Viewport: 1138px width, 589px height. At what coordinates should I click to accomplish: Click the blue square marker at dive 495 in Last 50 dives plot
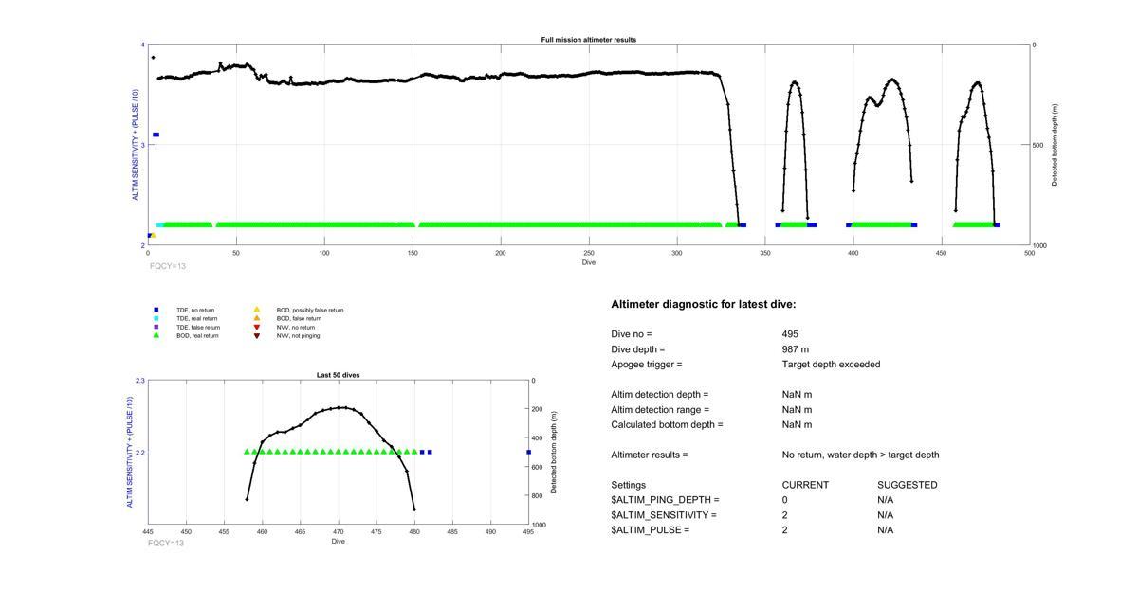pos(528,452)
